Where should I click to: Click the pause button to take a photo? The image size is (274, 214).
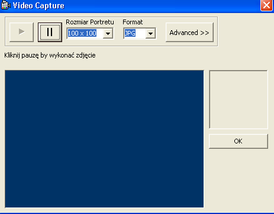click(x=50, y=32)
